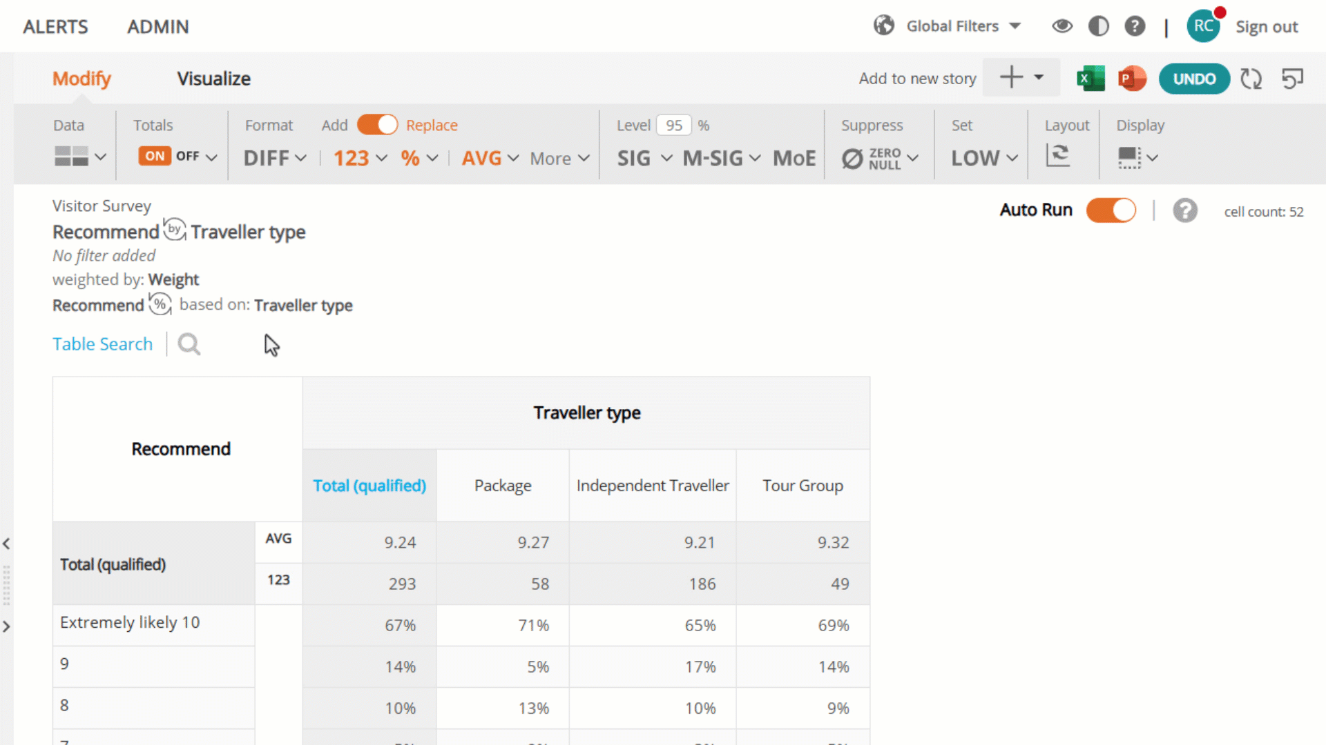Expand the Display dropdown chevron
Screen dimensions: 1326x745
click(1152, 158)
